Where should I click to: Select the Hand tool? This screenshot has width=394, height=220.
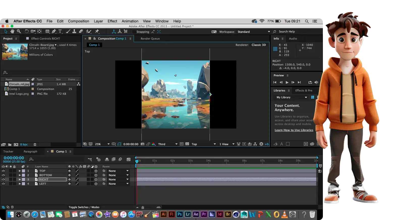(x=12, y=31)
